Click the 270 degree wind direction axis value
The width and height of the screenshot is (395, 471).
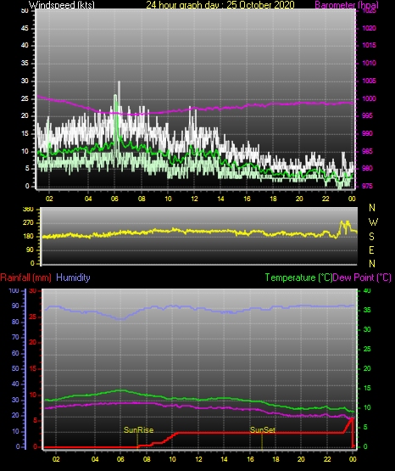[28, 223]
